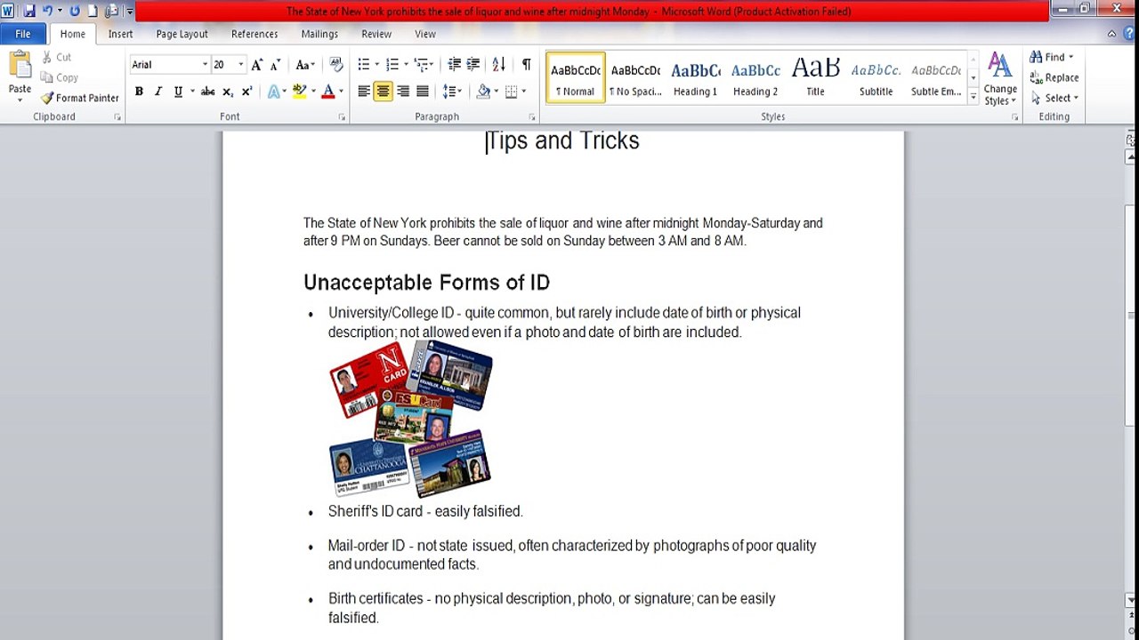Shrink the font size
The height and width of the screenshot is (640, 1139).
(276, 65)
